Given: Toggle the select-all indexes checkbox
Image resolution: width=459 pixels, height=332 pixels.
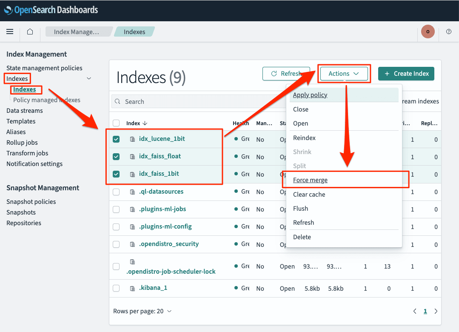Looking at the screenshot, I should 116,123.
